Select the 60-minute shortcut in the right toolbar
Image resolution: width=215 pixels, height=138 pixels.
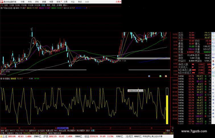click(213, 93)
